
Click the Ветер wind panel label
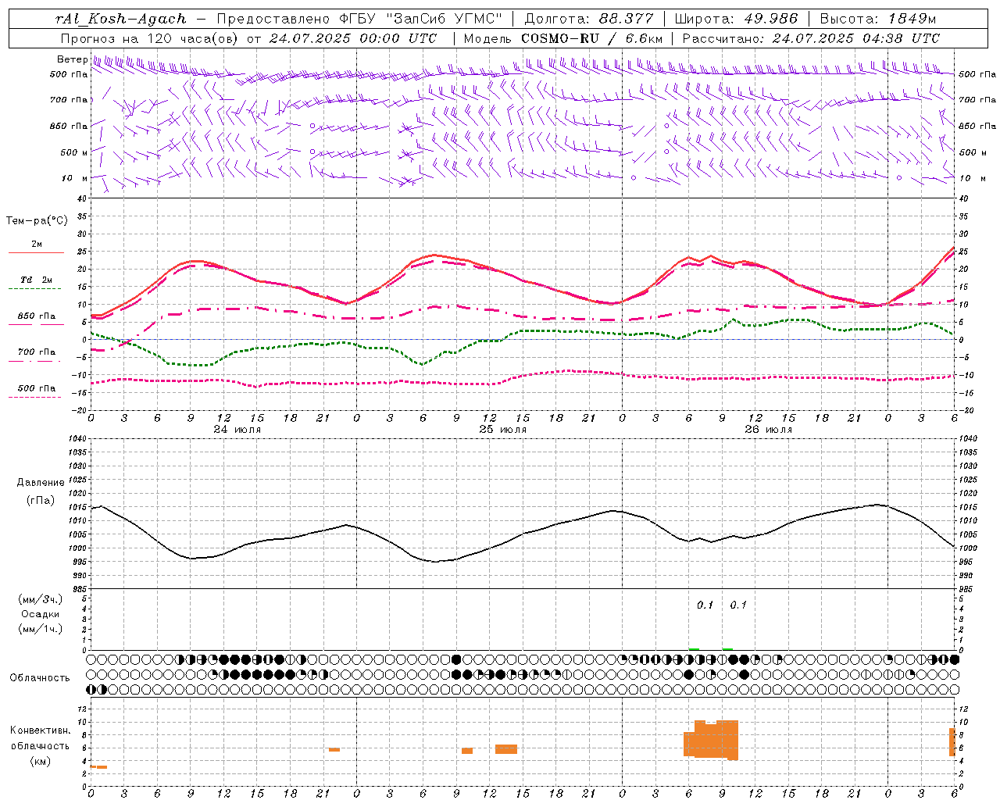pos(72,59)
